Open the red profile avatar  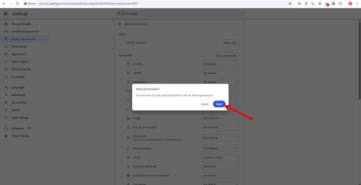350,4
